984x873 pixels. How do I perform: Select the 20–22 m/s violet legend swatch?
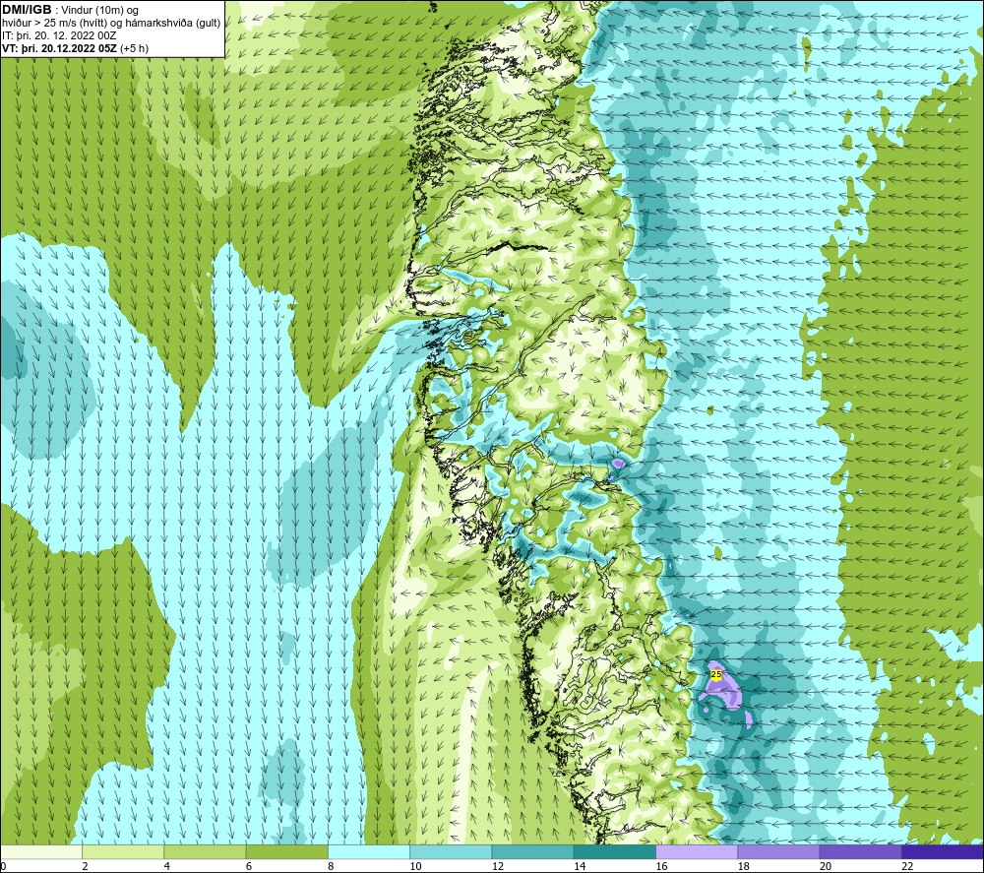(x=860, y=851)
